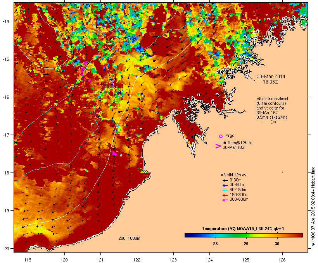The width and height of the screenshot is (318, 263).
Task: Click the longitude axis label 125
Action: coord(246,260)
